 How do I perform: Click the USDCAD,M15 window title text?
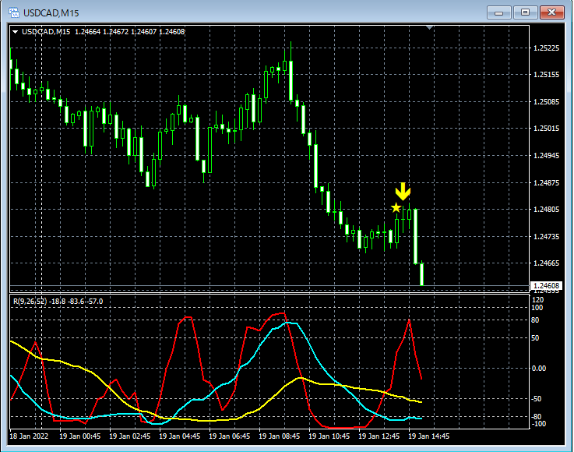point(51,13)
